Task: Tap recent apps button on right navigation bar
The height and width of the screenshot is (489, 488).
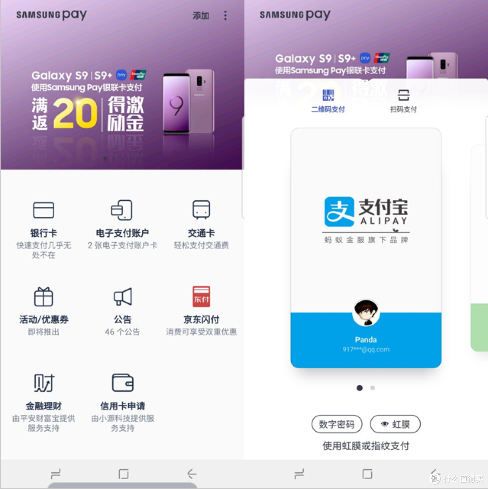Action: click(x=299, y=474)
